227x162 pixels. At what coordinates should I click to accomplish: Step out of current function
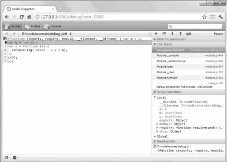coord(181,34)
